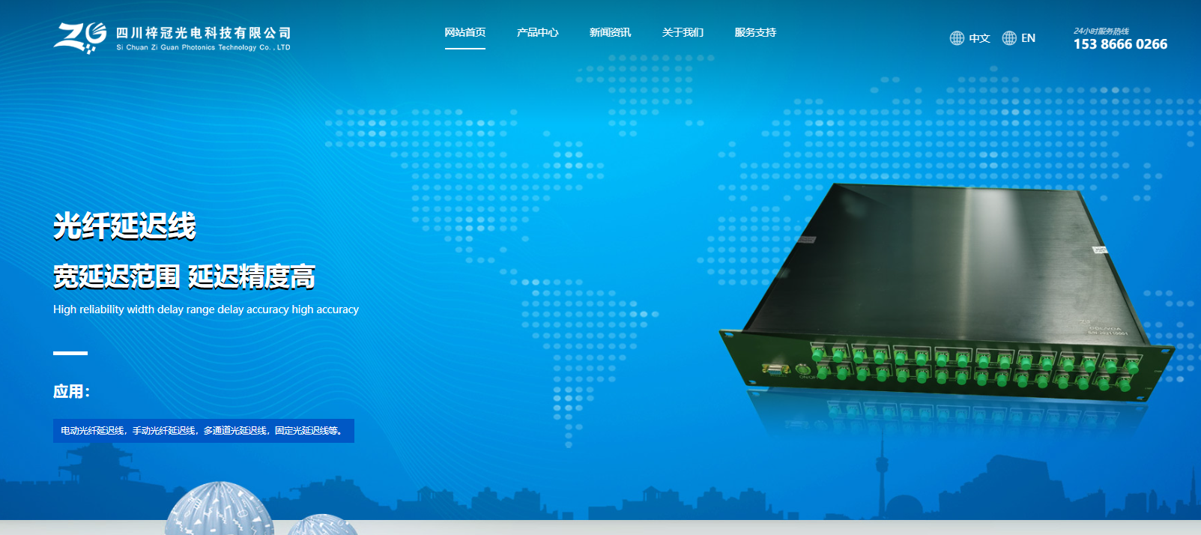Screen dimensions: 1201x535
Task: Click the 电动光纤延迟线 application description box
Action: [x=204, y=431]
